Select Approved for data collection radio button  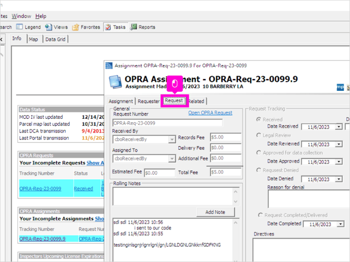(258, 153)
